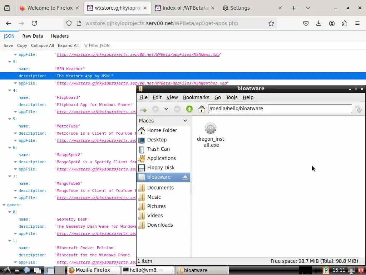The image size is (366, 275).
Task: Eject the bloatware volume
Action: coord(185,177)
